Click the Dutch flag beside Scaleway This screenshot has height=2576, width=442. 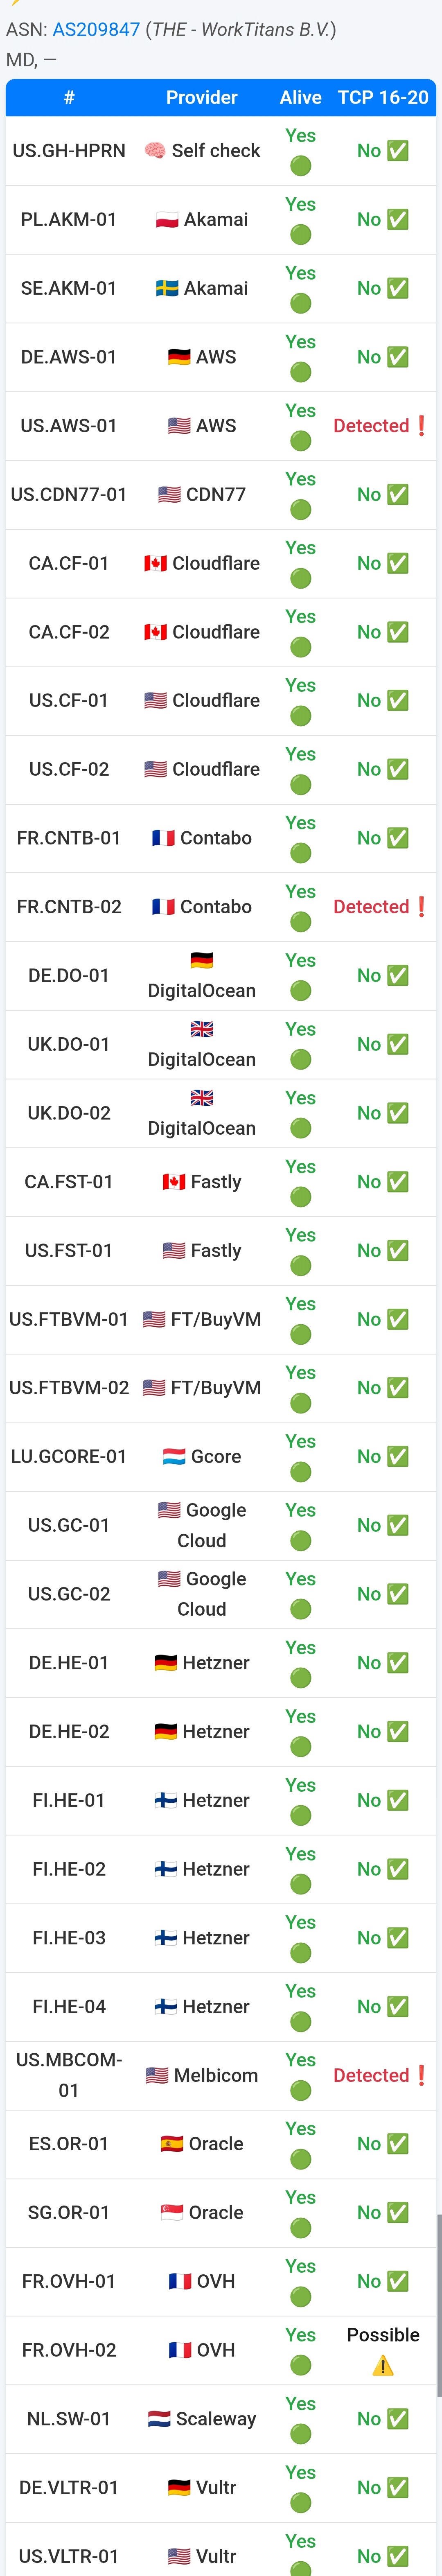(x=159, y=2418)
